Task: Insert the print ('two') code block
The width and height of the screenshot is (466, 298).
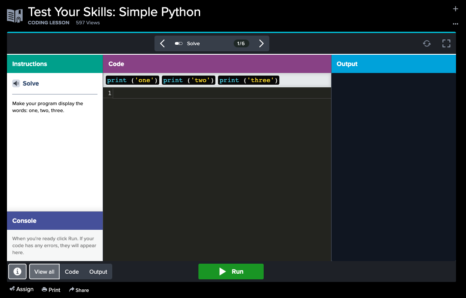Action: [x=188, y=80]
